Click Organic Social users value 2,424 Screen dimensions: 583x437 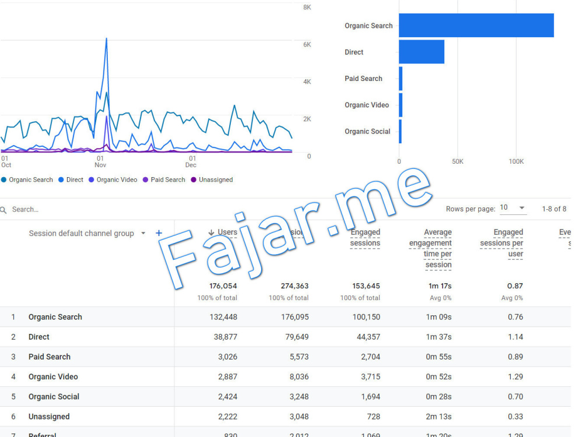[227, 397]
